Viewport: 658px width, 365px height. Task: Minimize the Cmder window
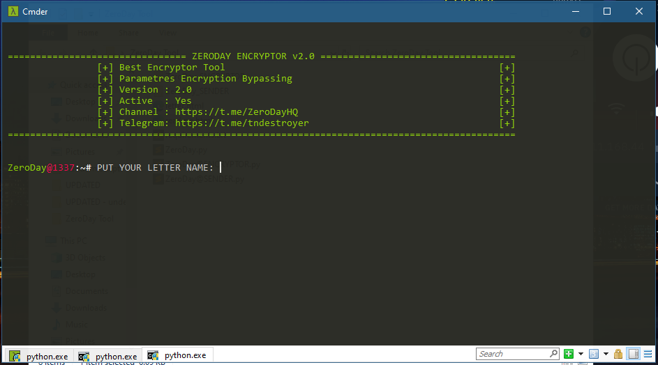tap(576, 11)
